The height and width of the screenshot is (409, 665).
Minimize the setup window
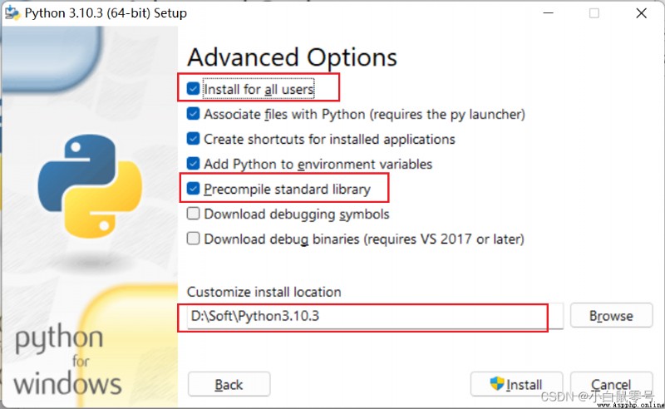coord(548,13)
